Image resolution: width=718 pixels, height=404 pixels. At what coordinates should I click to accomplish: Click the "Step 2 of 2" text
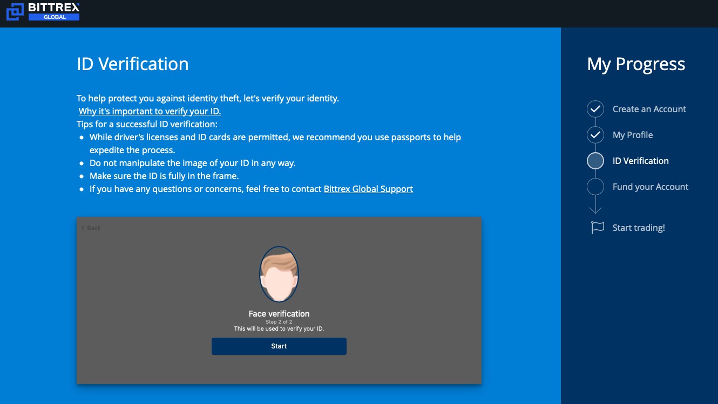[x=279, y=322]
